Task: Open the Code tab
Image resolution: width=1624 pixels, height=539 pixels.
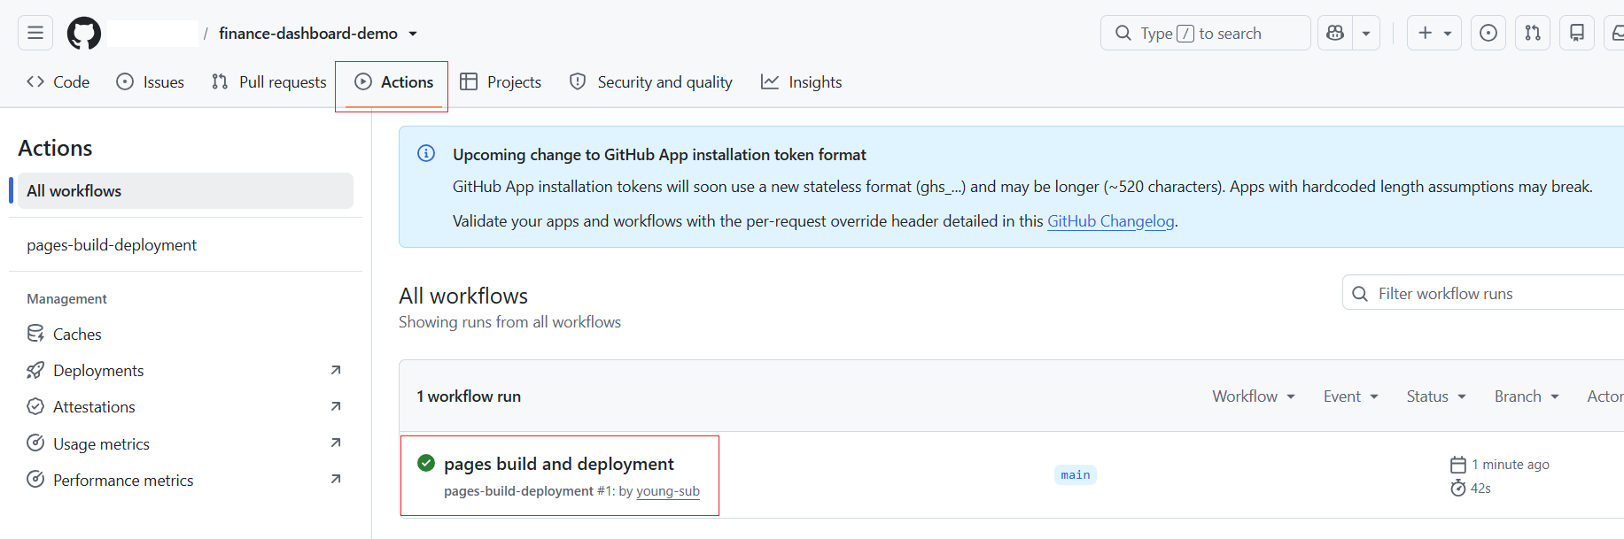Action: [x=58, y=82]
